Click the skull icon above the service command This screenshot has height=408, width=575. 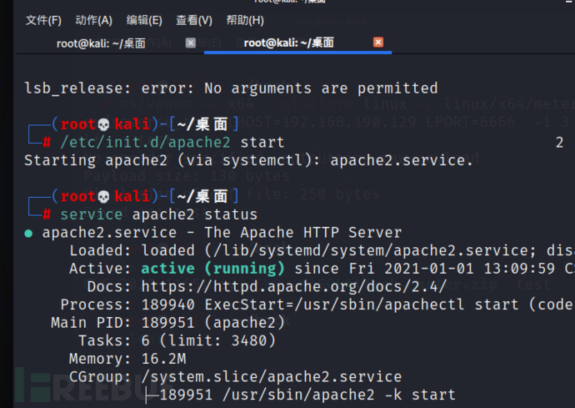(103, 196)
